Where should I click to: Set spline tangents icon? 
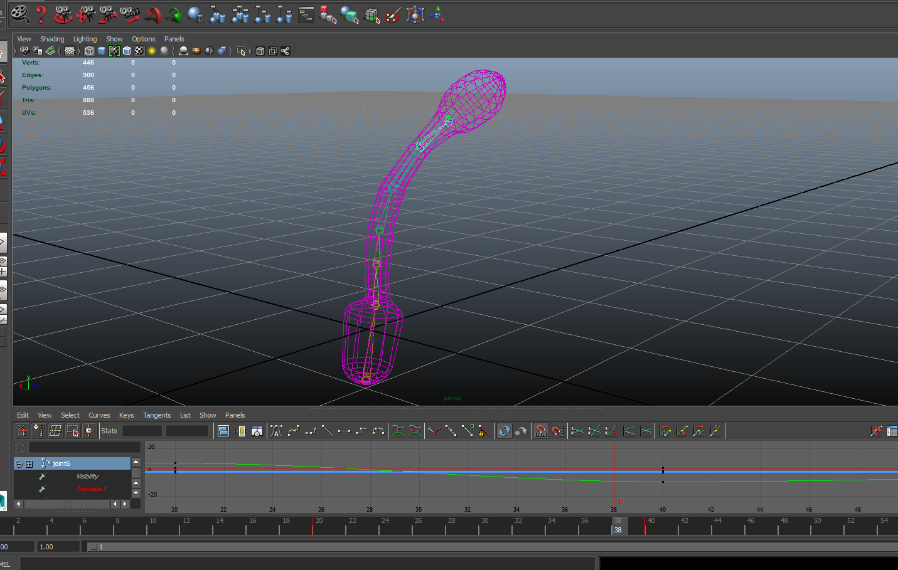(293, 431)
